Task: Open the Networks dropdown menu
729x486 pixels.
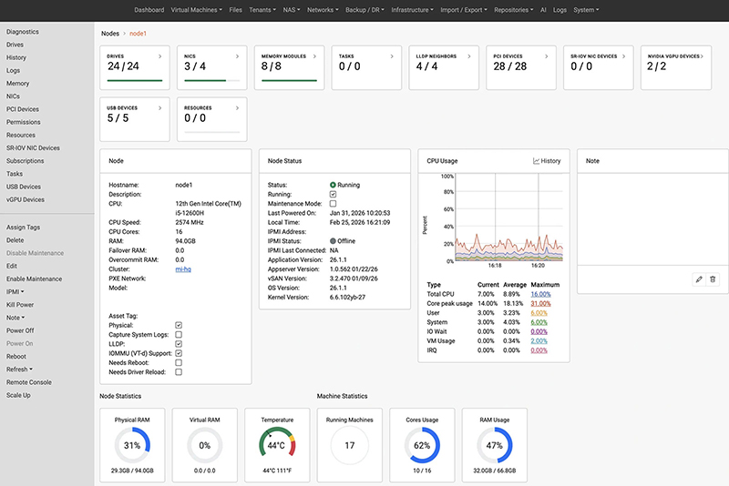Action: click(323, 10)
